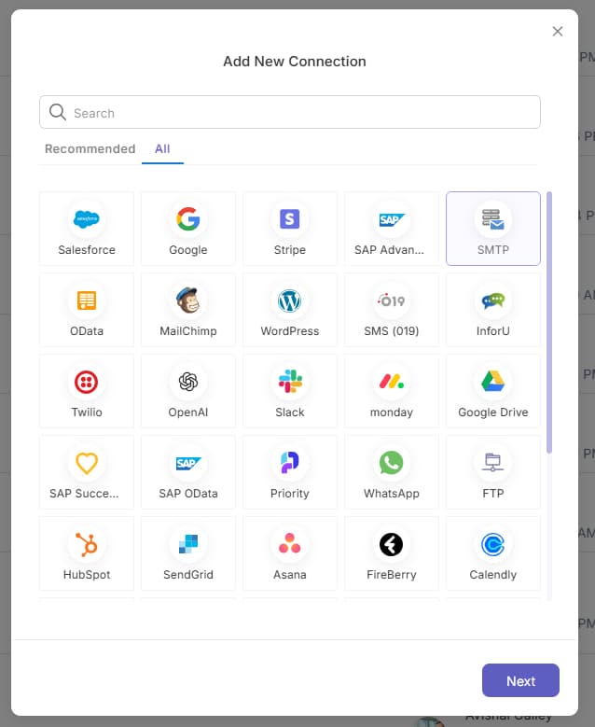The width and height of the screenshot is (595, 727).
Task: Select the Slack connector
Action: click(x=290, y=391)
